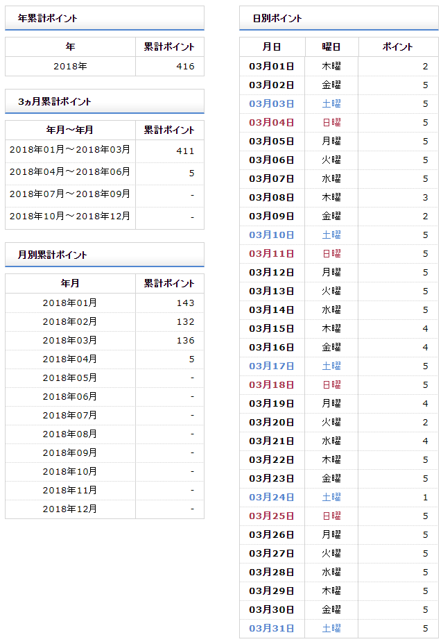This screenshot has width=443, height=644.
Task: Select the blue 03月17日 date cell
Action: pos(272,366)
